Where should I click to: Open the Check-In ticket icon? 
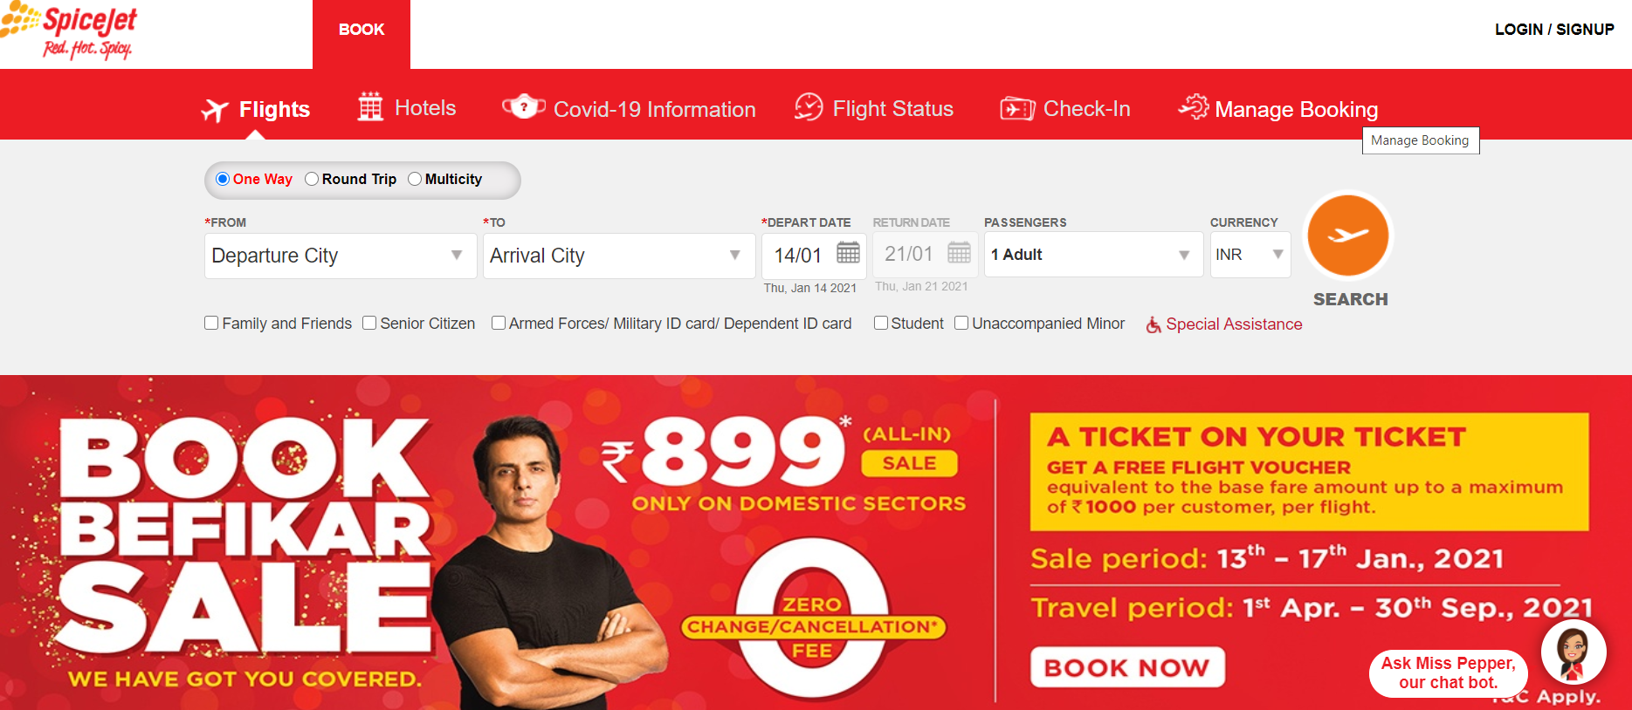pos(1017,109)
